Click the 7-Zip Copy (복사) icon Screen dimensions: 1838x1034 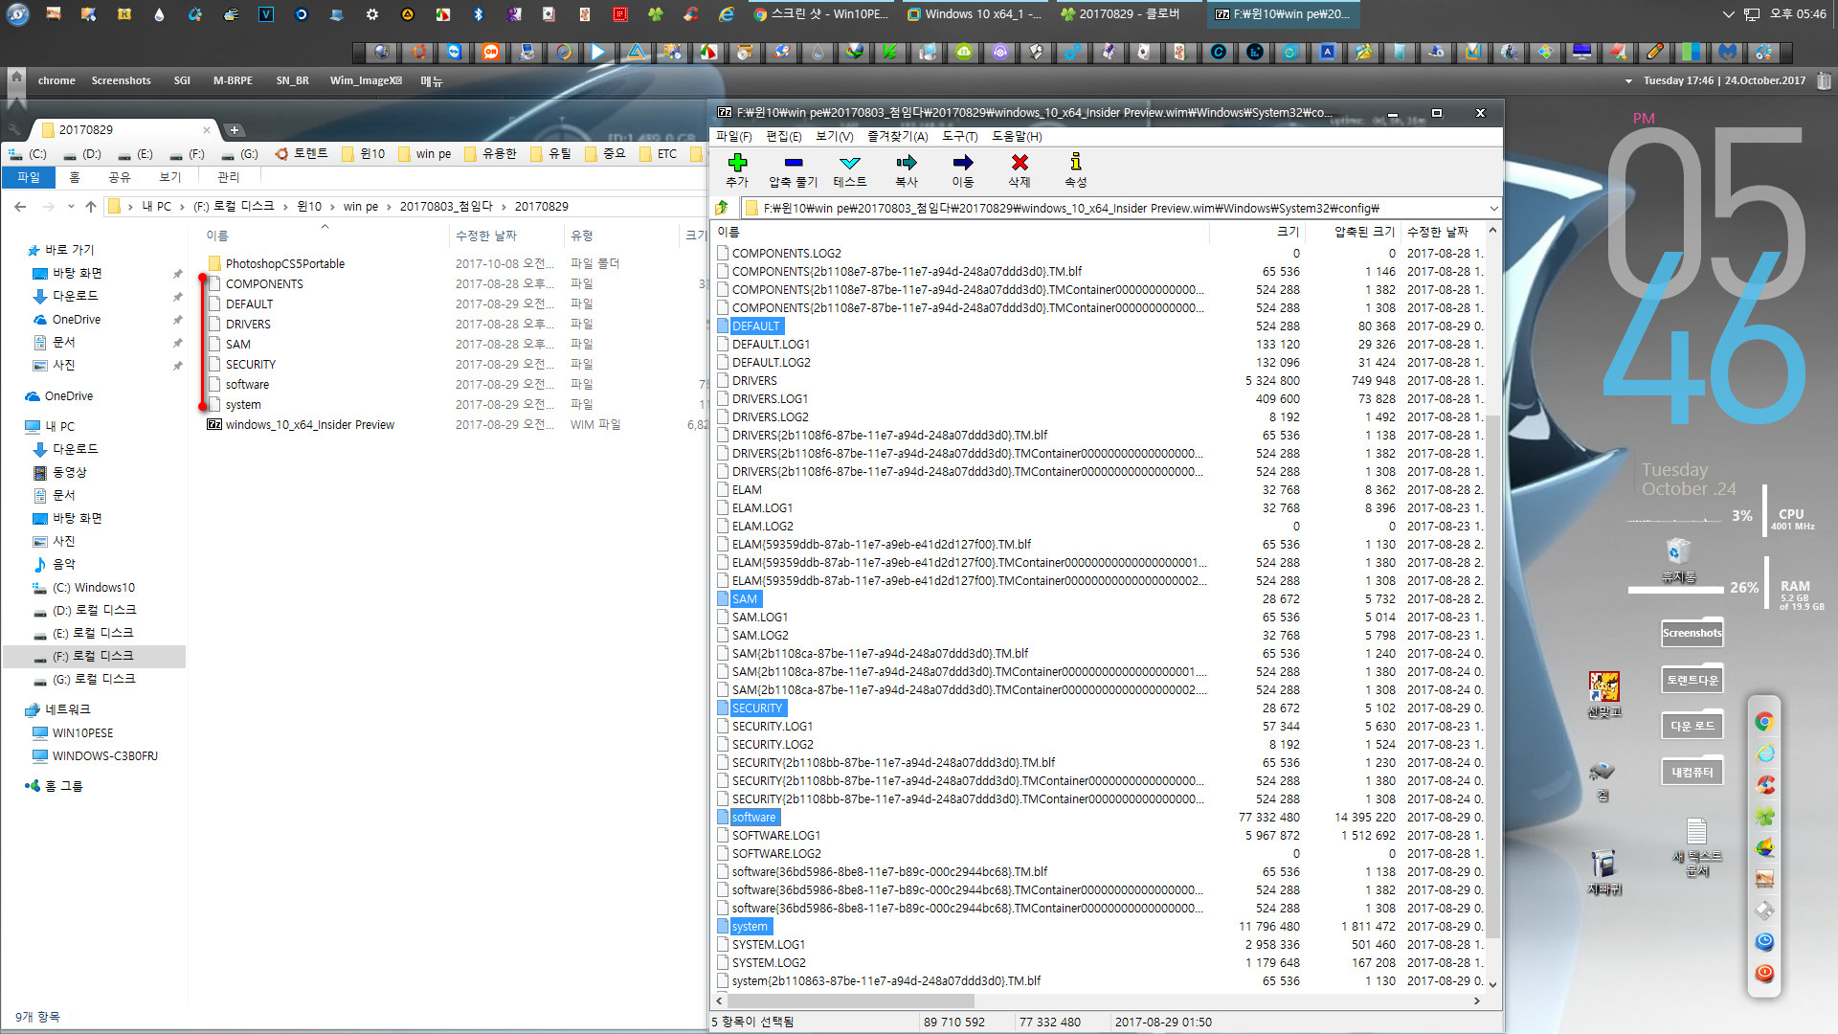tap(906, 163)
